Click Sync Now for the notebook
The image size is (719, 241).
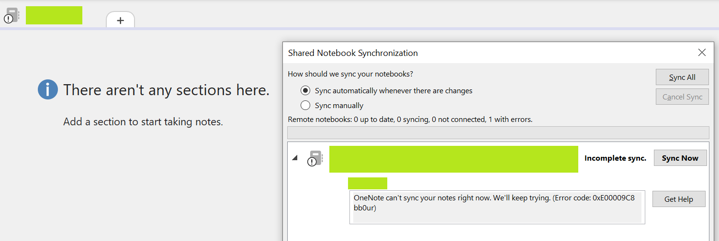point(680,158)
